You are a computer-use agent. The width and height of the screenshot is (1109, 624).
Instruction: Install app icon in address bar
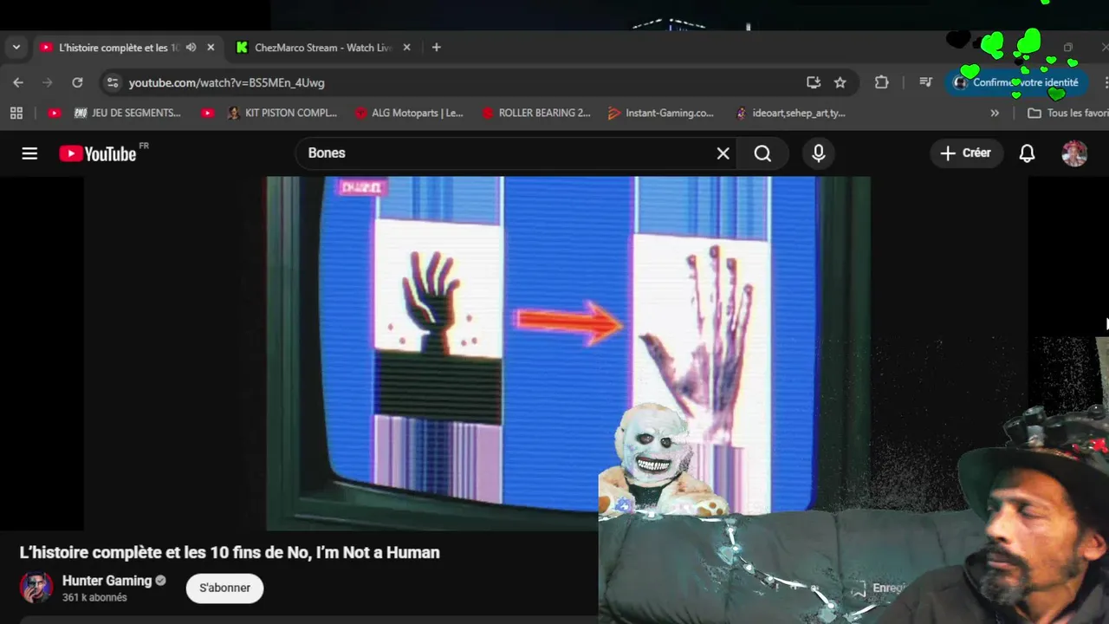[814, 82]
